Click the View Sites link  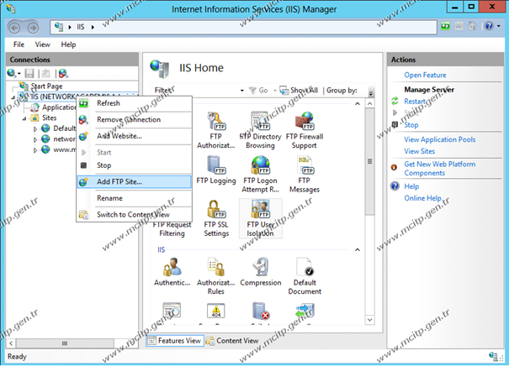(x=420, y=151)
